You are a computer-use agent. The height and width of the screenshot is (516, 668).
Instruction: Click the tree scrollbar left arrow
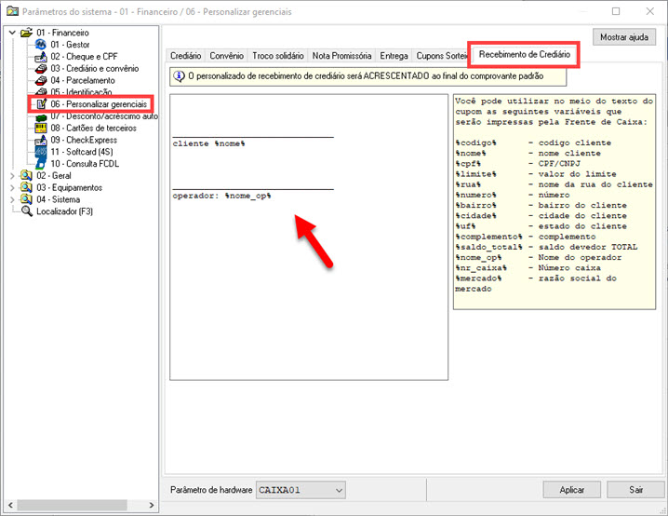tap(10, 505)
